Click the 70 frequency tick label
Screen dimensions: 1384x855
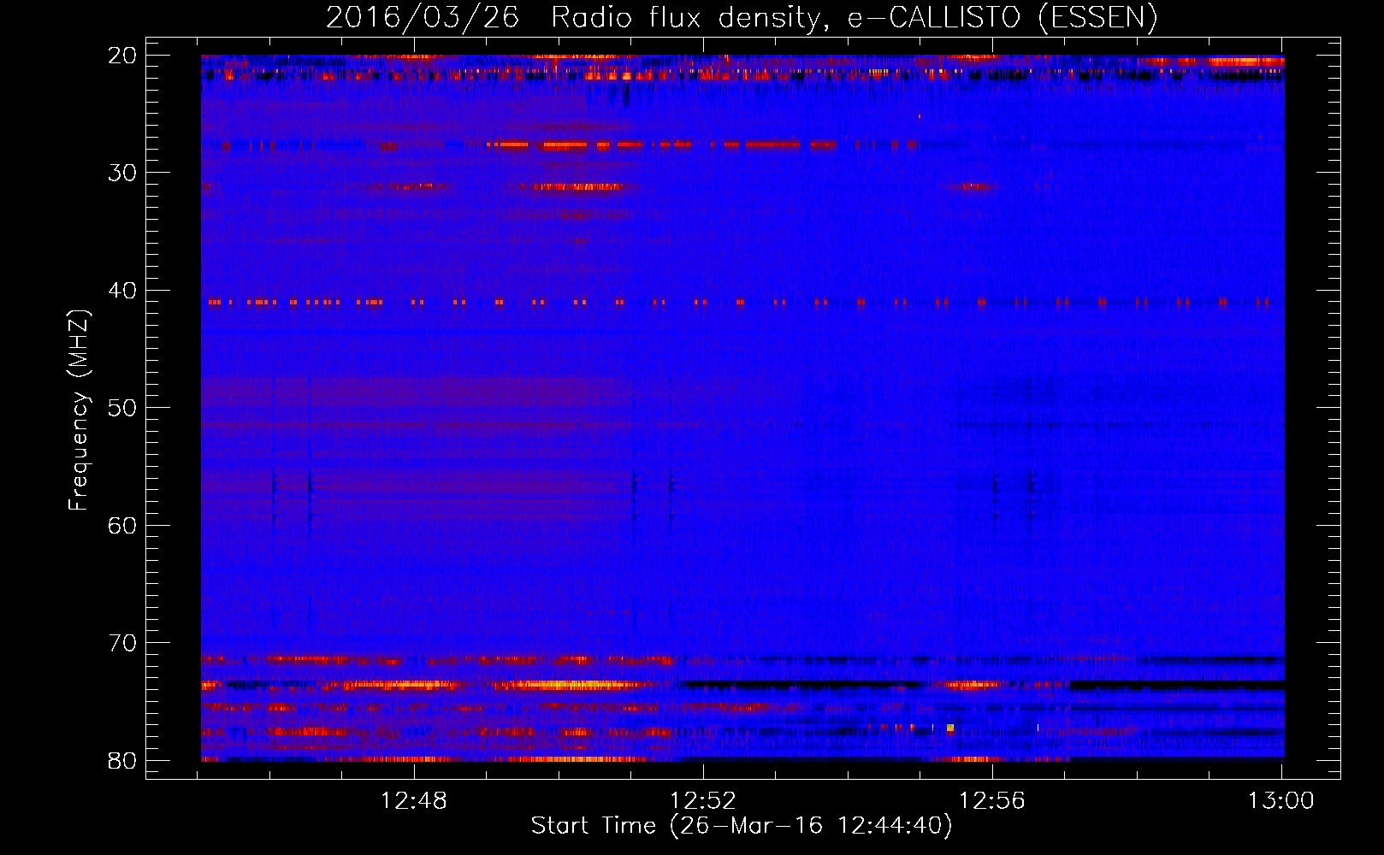pyautogui.click(x=122, y=643)
